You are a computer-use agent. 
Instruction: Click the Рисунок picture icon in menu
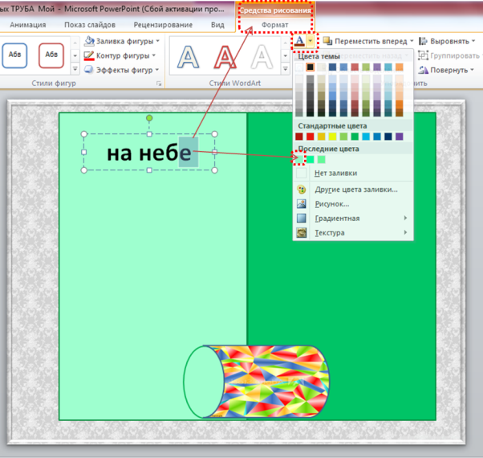coord(301,203)
